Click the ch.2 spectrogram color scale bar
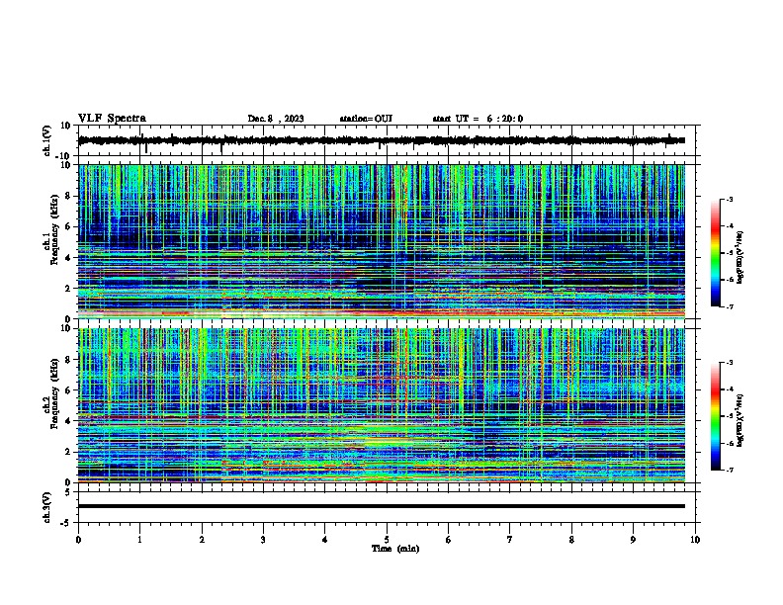The width and height of the screenshot is (783, 605). 716,416
